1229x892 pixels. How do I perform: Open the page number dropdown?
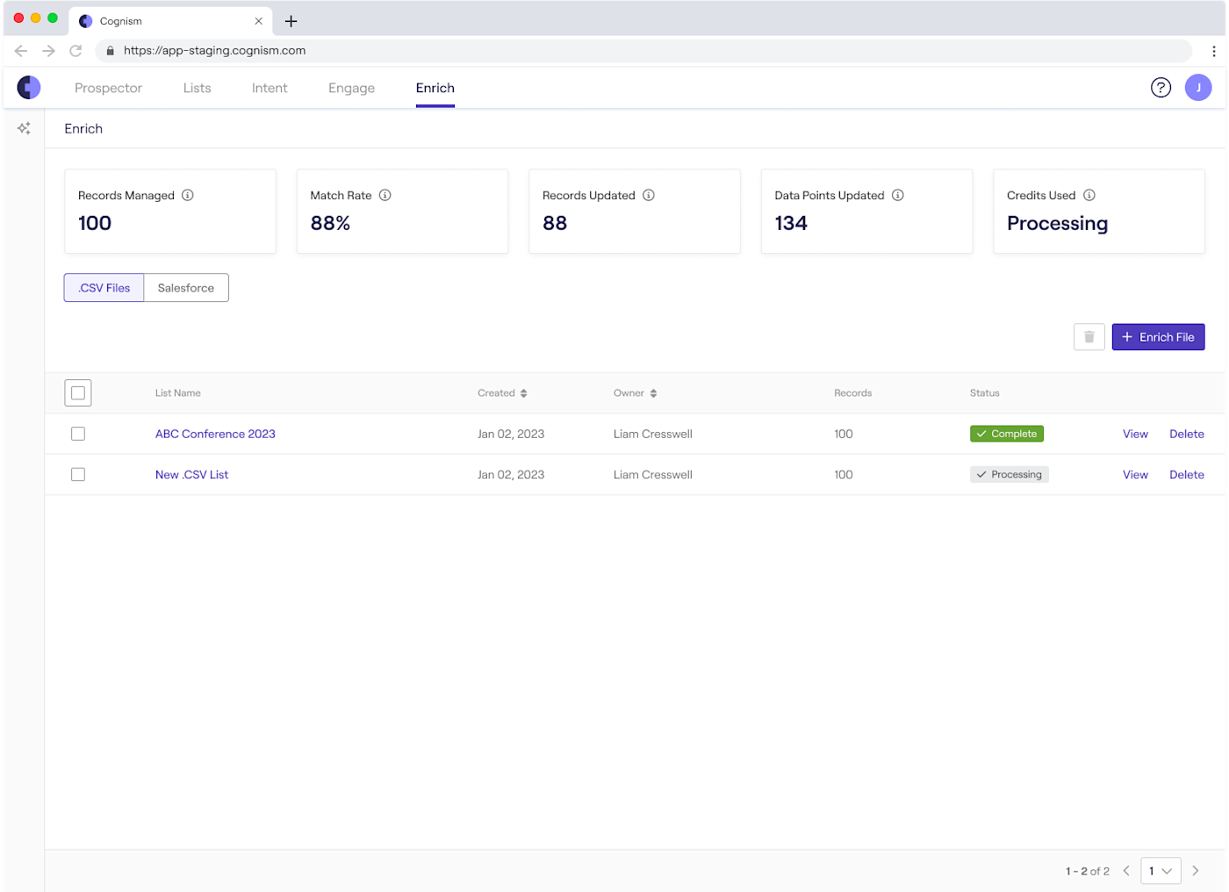click(x=1161, y=871)
